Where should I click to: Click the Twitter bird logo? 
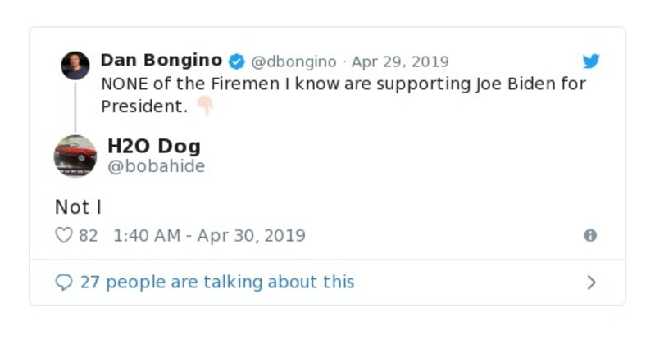click(591, 61)
